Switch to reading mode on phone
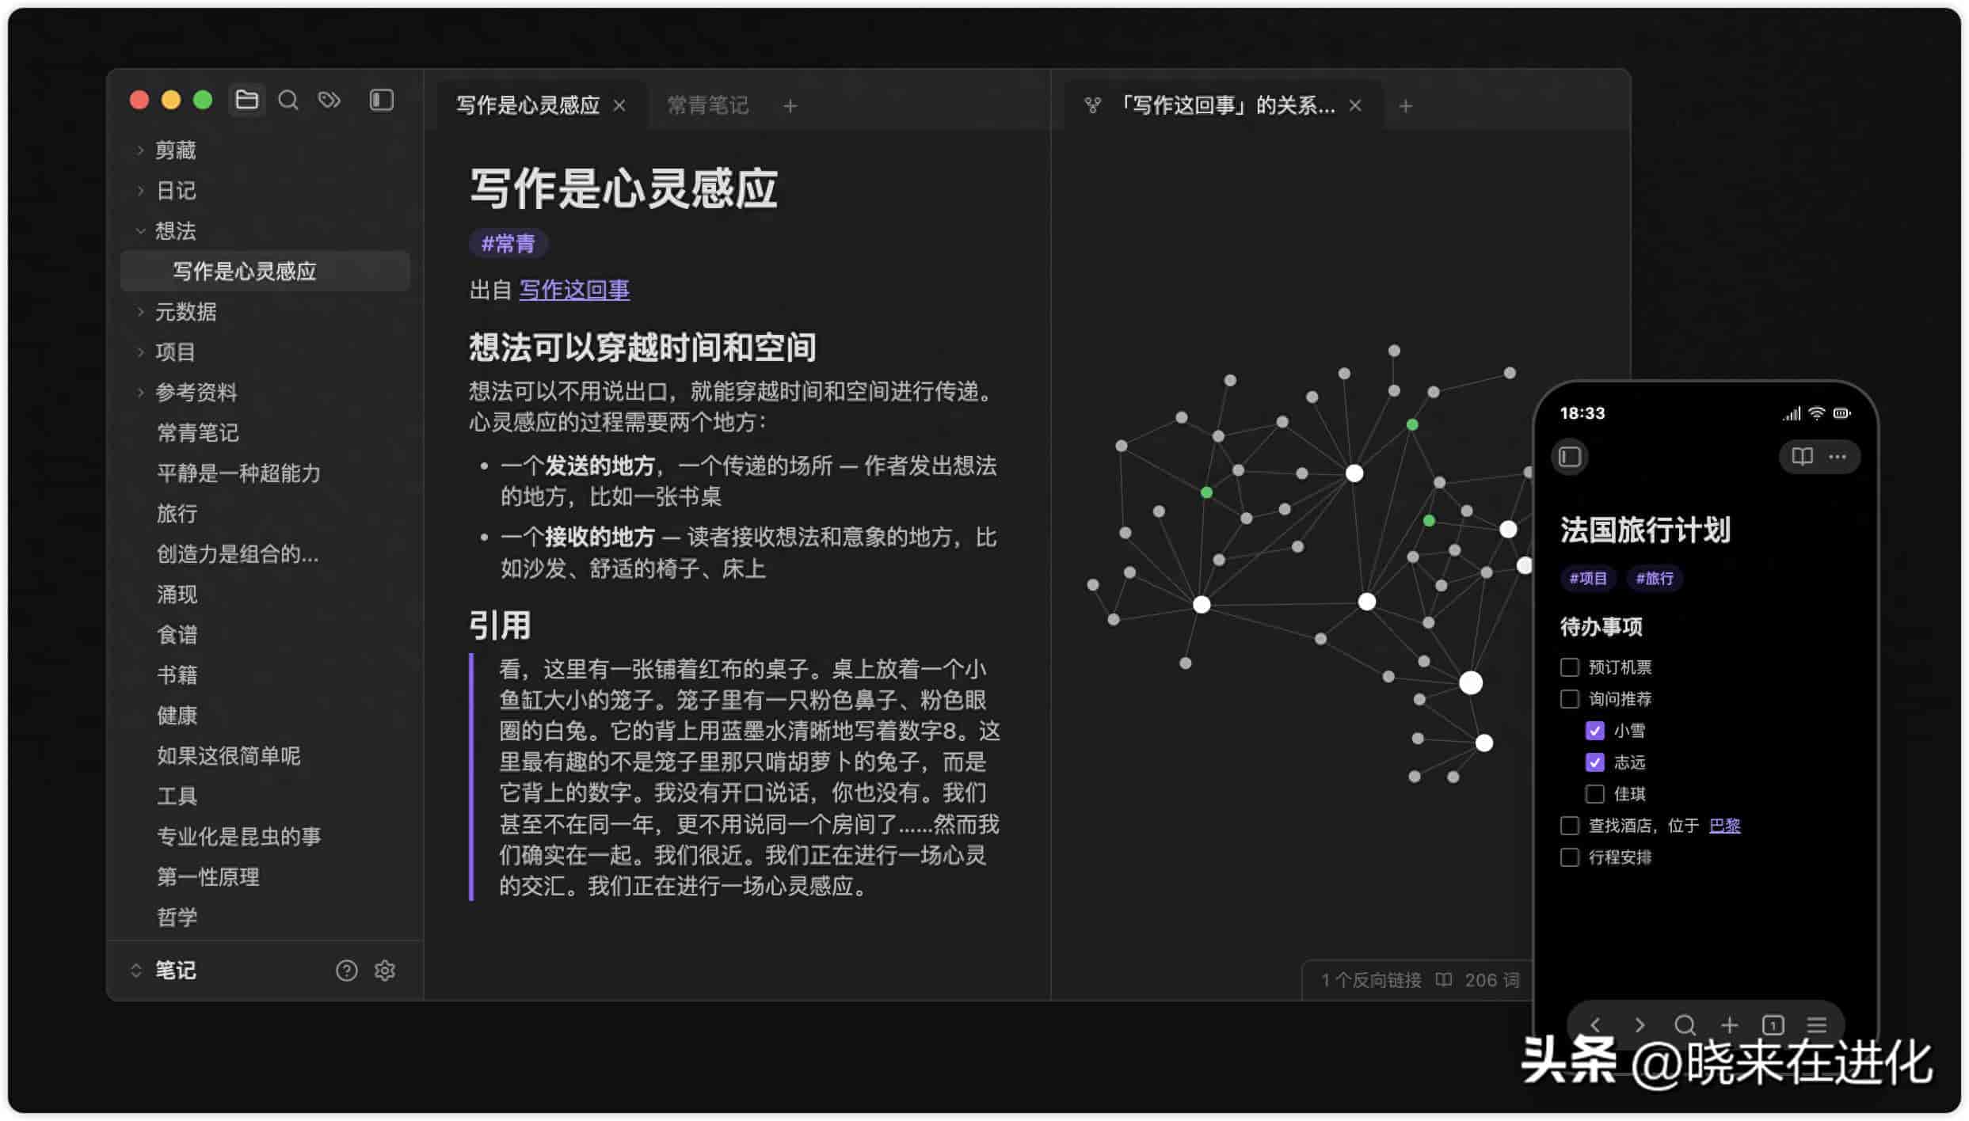 tap(1803, 457)
